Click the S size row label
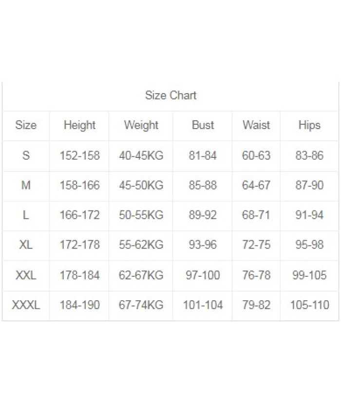Screen dimensions: 341x401 (x=26, y=155)
